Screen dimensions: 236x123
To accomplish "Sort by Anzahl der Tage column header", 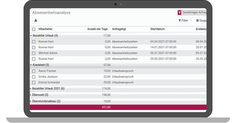I will [97, 29].
